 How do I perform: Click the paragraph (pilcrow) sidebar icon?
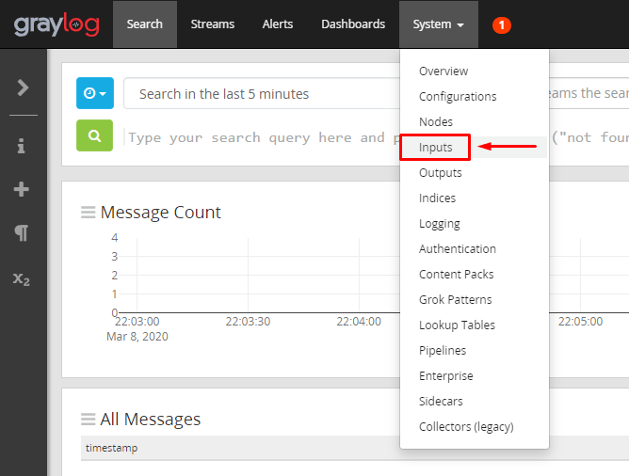click(x=22, y=233)
